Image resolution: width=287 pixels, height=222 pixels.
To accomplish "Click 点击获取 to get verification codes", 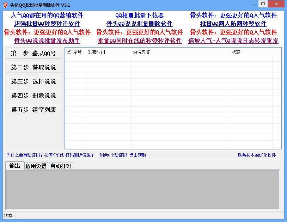I will click(139, 155).
